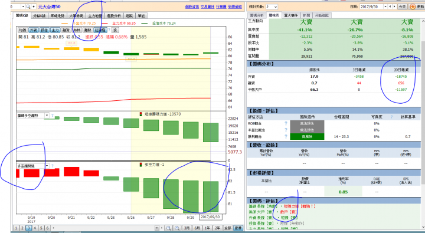Select chart layout page 5
The image size is (425, 233).
click(x=41, y=228)
